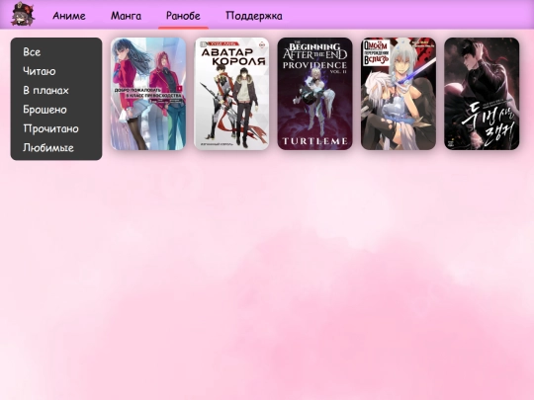Open the Поддержка page
This screenshot has width=534, height=400.
tap(254, 16)
